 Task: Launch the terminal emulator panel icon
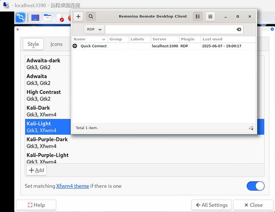[x=35, y=18]
